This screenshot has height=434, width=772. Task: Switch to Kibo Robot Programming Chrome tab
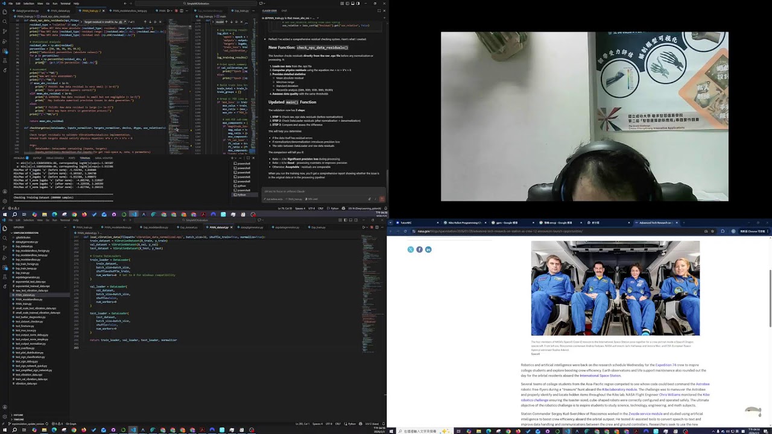pos(466,222)
